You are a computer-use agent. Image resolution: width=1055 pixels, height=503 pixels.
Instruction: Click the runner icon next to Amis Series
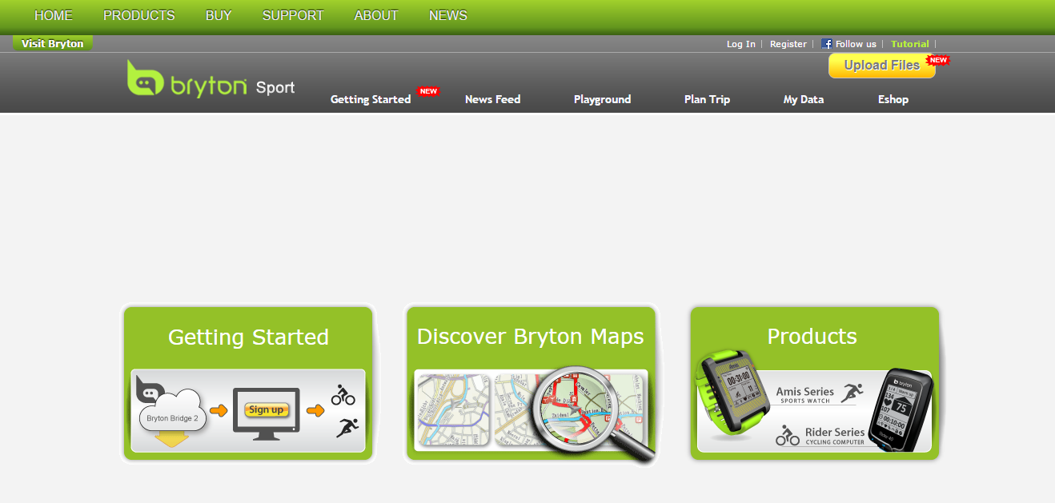[852, 393]
